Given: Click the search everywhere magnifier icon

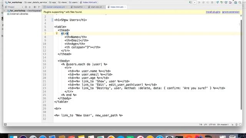Looking at the screenshot, I should 240,3.
